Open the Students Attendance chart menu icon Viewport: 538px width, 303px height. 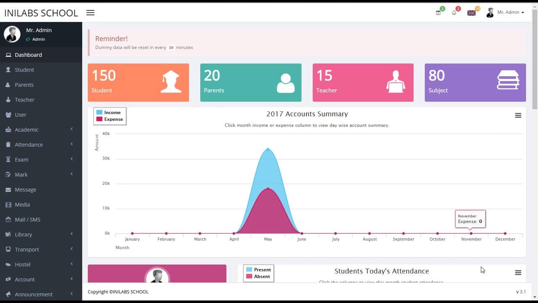(517, 272)
